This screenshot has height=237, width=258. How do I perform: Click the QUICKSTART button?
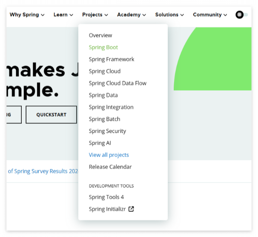(52, 114)
